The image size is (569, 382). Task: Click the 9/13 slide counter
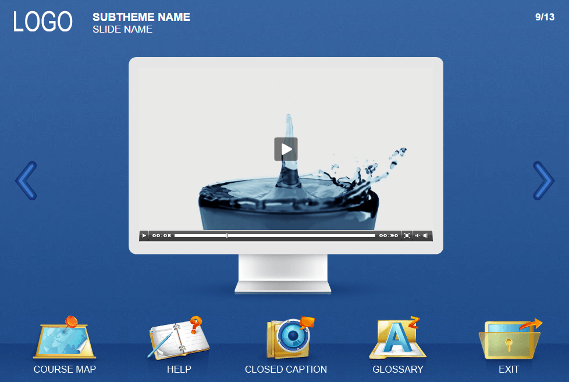[x=545, y=17]
